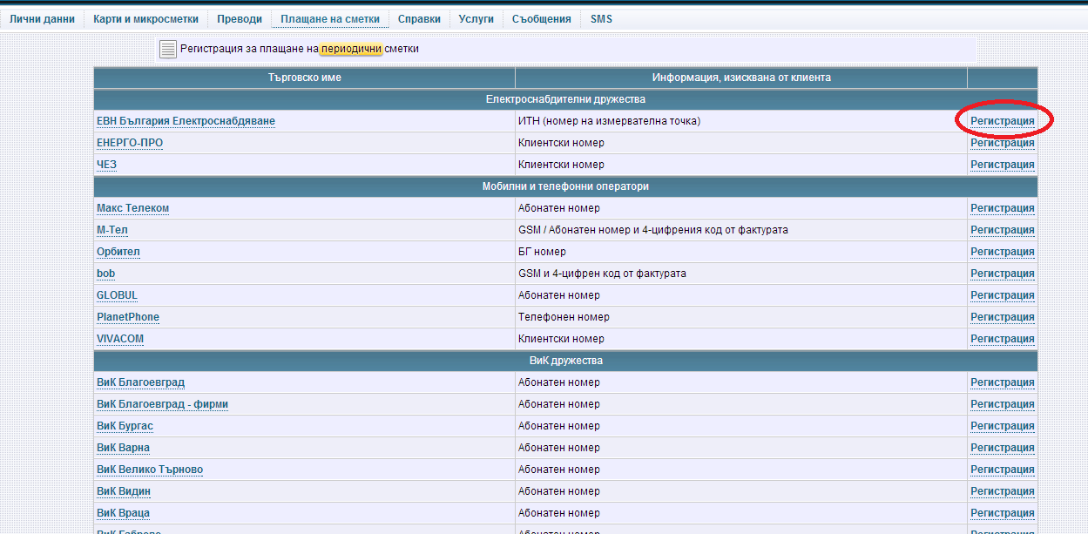Click Регистрация for ЕВН България Електроснабдяване
Viewport: 1088px width, 534px height.
click(1003, 121)
